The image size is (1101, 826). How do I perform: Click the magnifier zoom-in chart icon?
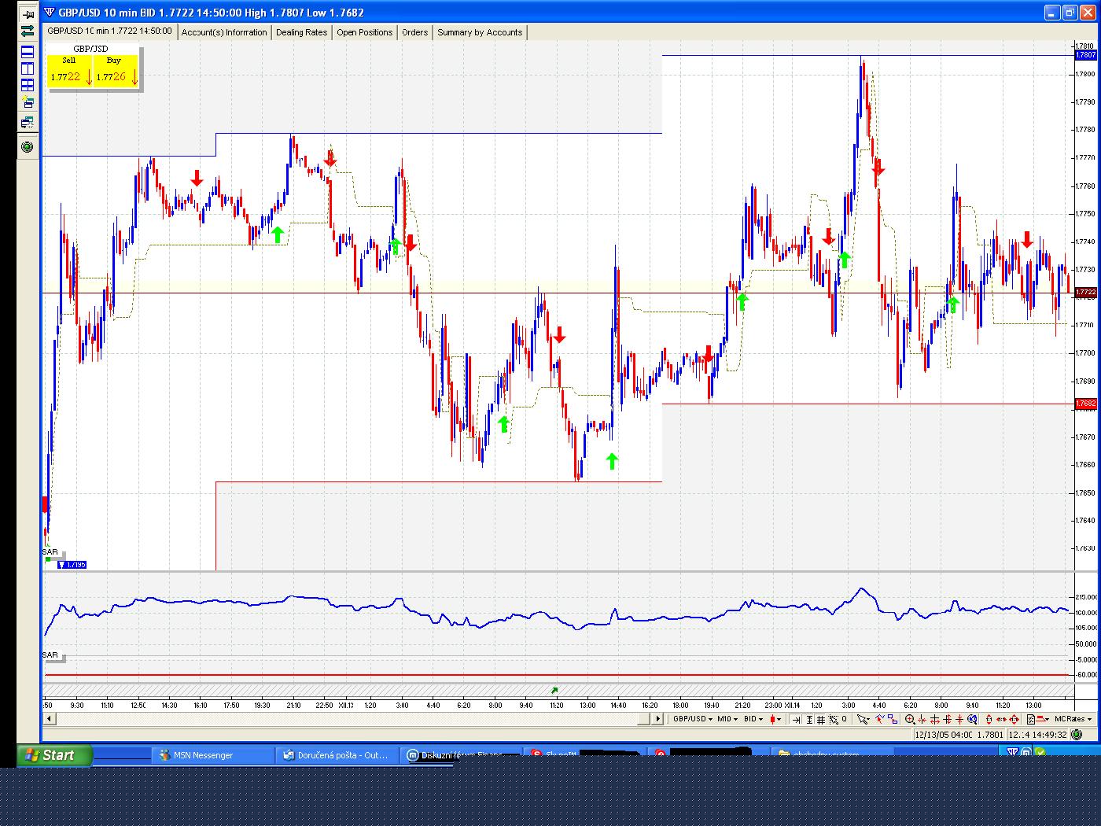click(x=910, y=719)
